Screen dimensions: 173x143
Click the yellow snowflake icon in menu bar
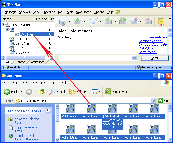point(118,12)
